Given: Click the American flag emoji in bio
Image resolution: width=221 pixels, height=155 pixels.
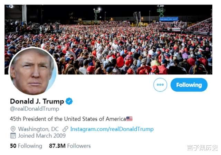Looking at the screenshot, I should click(x=129, y=119).
